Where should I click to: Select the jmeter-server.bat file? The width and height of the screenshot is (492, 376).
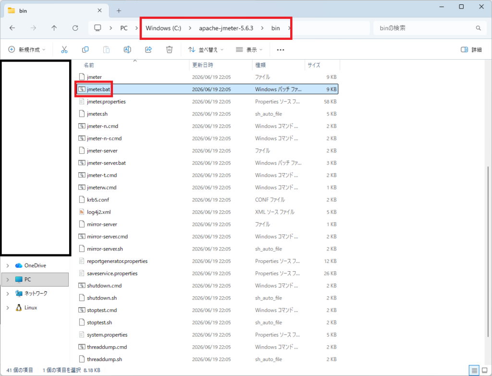tap(208, 163)
